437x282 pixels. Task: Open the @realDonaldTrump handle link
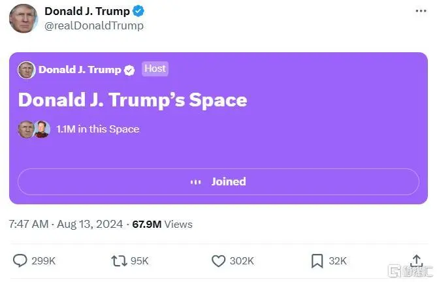(x=93, y=25)
